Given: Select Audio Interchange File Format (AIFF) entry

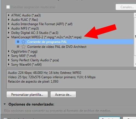Looking at the screenshot, I should [42, 24].
